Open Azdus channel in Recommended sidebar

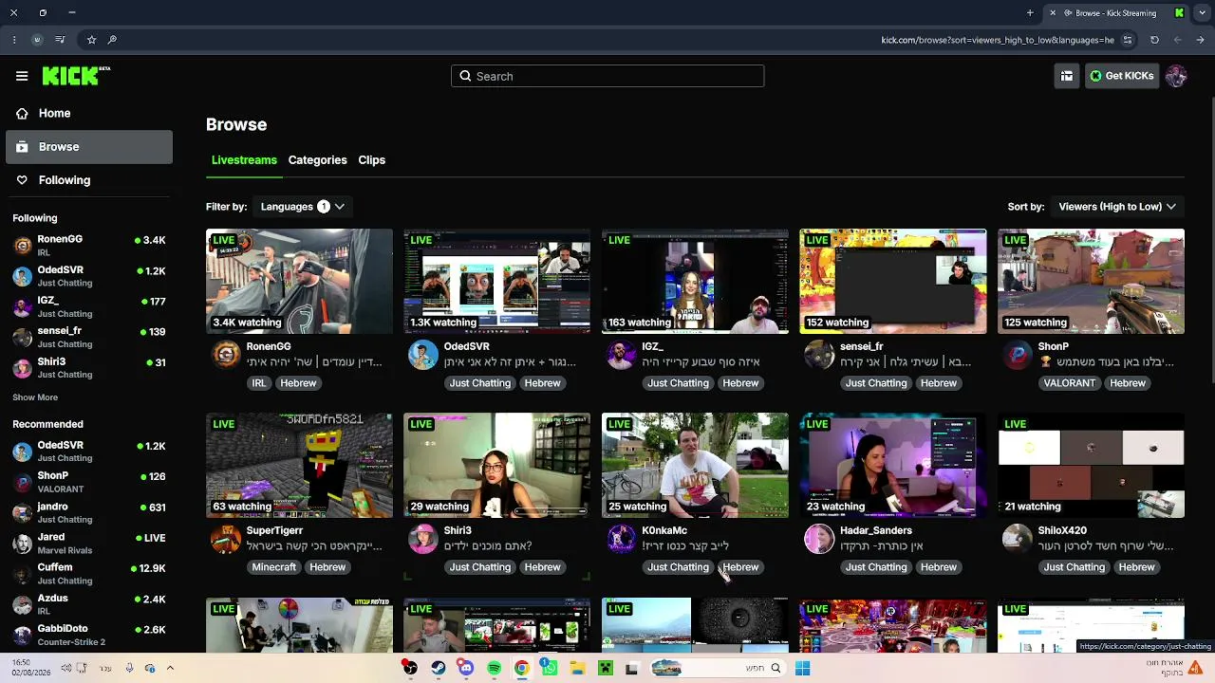pyautogui.click(x=89, y=604)
